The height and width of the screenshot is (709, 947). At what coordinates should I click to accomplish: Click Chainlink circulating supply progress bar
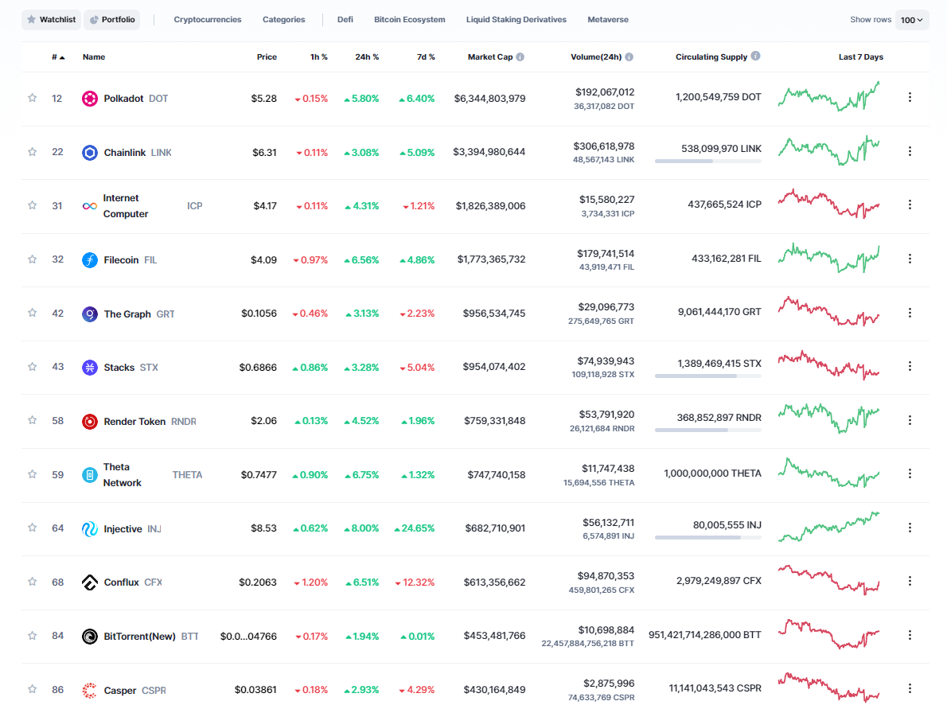(x=707, y=162)
